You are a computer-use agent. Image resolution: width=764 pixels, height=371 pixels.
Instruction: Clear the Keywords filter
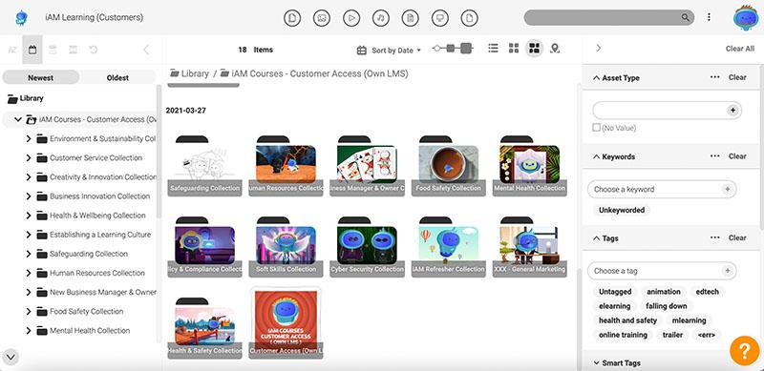tap(737, 156)
